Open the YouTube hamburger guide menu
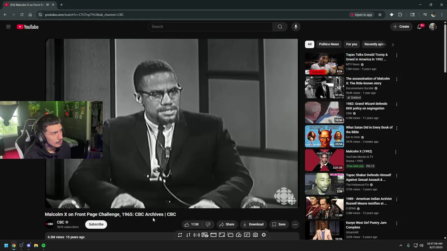The image size is (447, 251). pyautogui.click(x=8, y=27)
